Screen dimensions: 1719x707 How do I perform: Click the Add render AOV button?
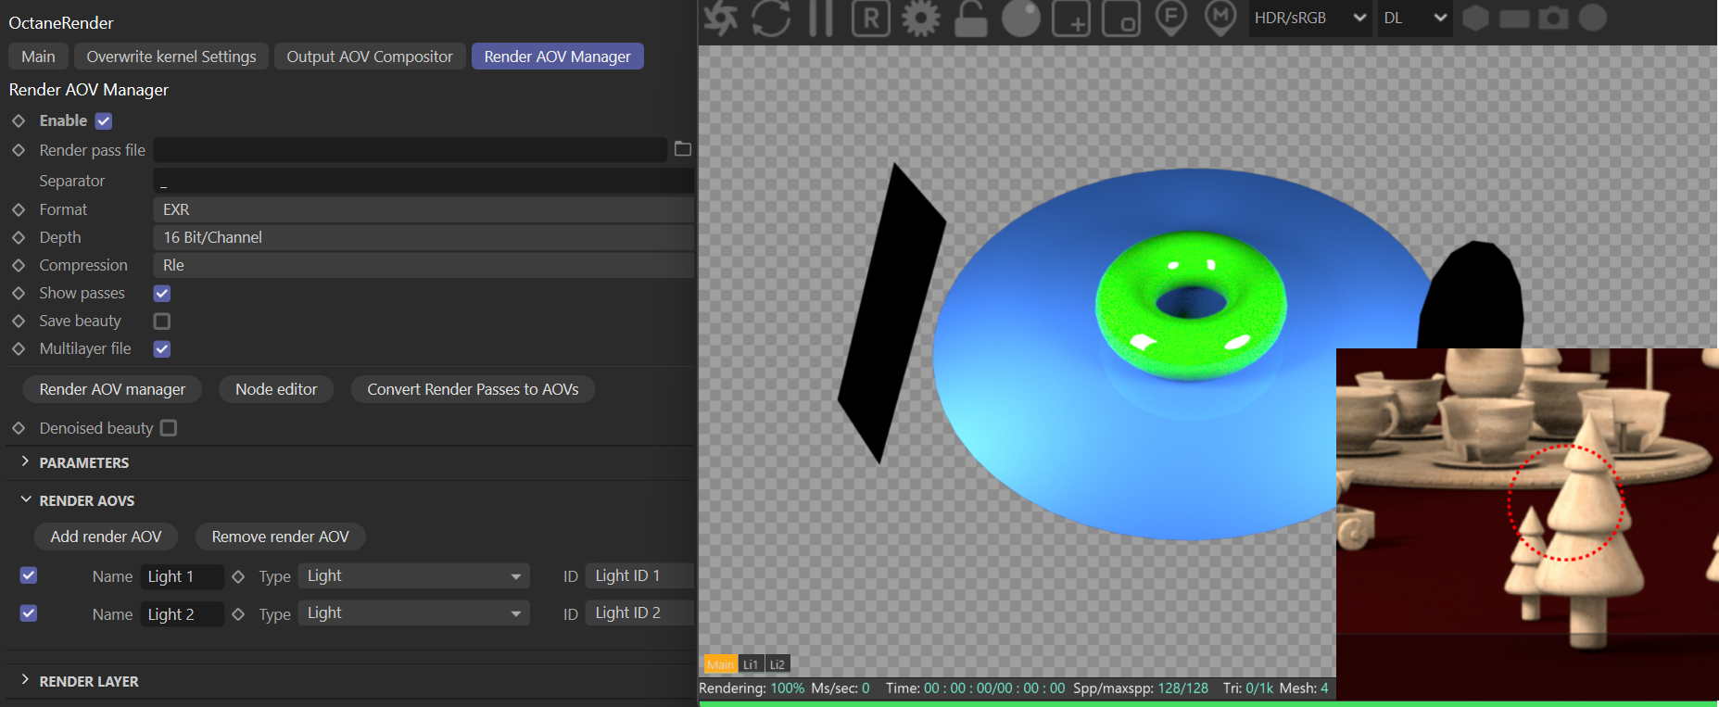106,537
